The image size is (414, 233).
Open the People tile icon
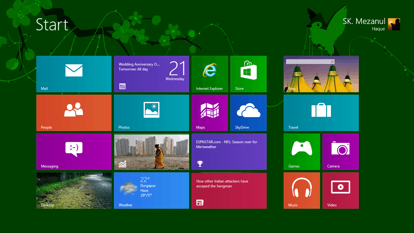click(74, 110)
